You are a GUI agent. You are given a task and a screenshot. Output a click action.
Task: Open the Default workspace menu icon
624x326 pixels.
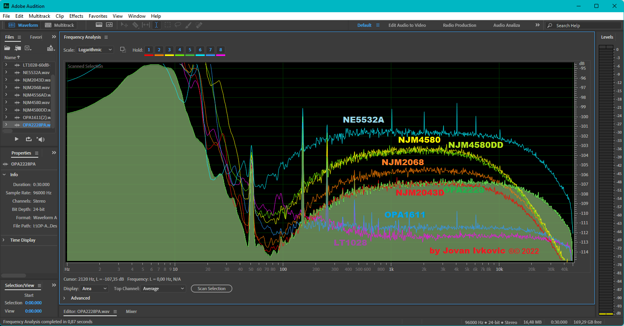click(x=378, y=25)
